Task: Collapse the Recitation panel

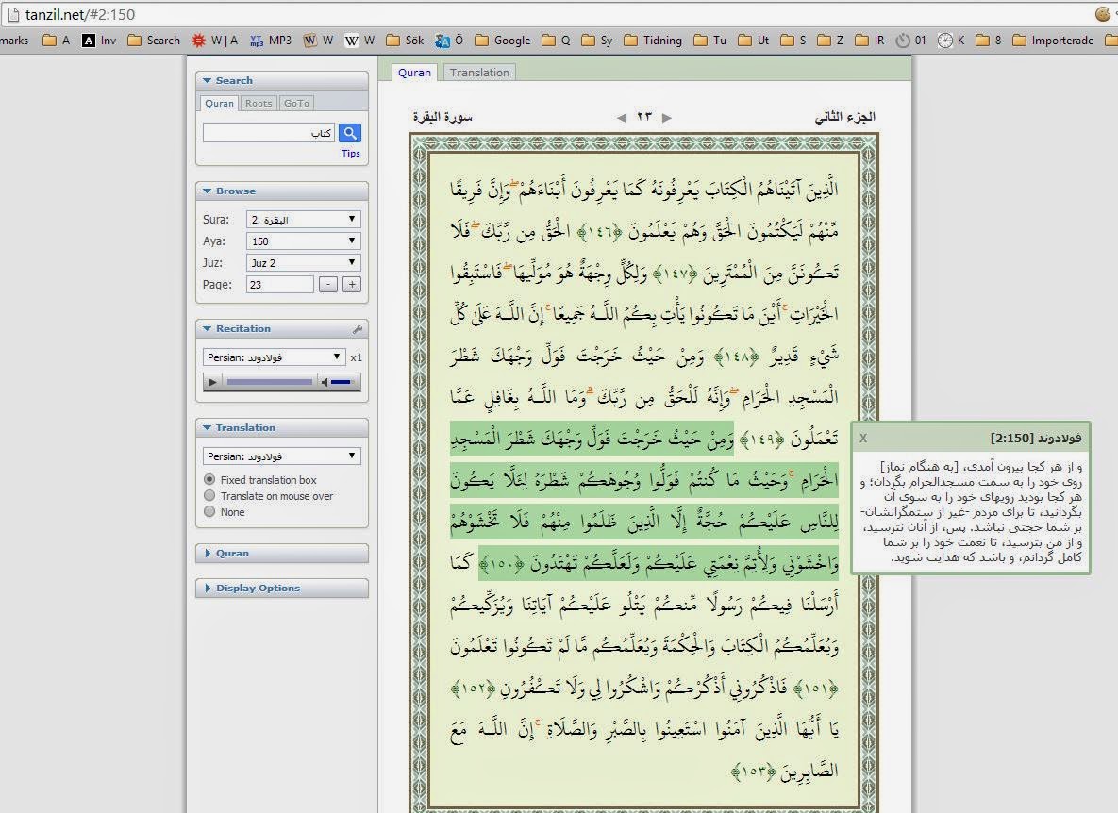Action: tap(282, 328)
